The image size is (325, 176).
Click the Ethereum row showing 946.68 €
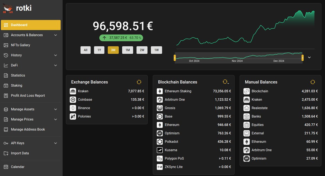coord(194,125)
